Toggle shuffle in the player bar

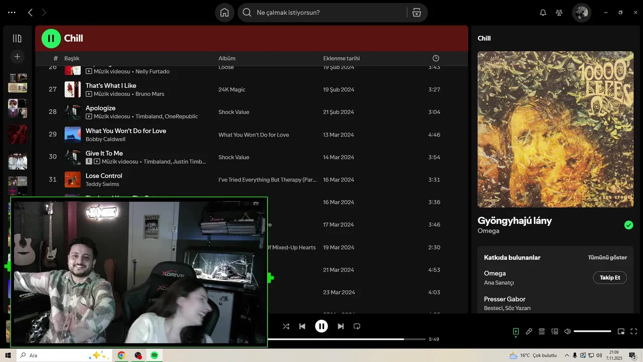click(x=286, y=326)
